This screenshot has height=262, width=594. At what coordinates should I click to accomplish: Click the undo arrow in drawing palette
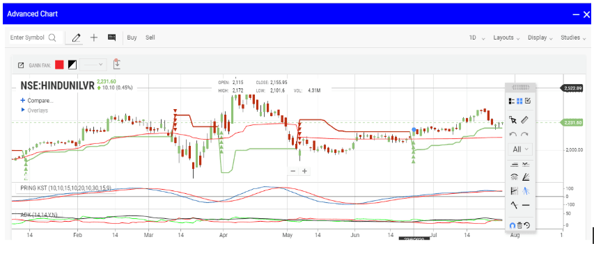513,134
